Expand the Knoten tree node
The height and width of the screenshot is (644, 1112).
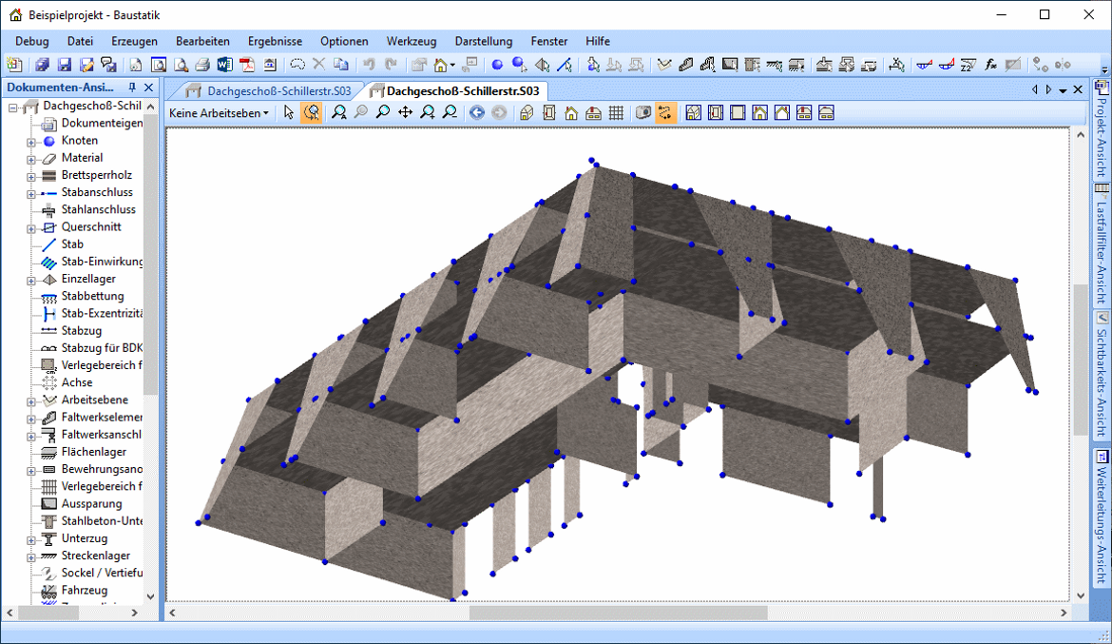[31, 141]
